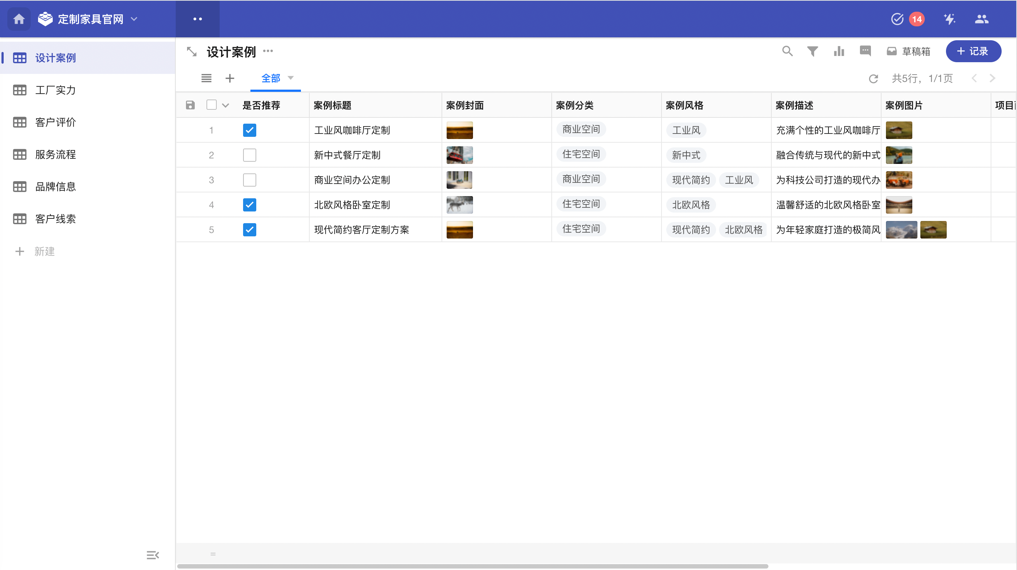This screenshot has height=570, width=1017.
Task: Collapse the sidebar using bottom icon
Action: pos(152,555)
